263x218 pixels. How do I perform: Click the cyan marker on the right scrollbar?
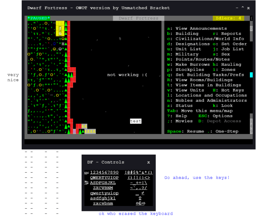[x=251, y=75]
